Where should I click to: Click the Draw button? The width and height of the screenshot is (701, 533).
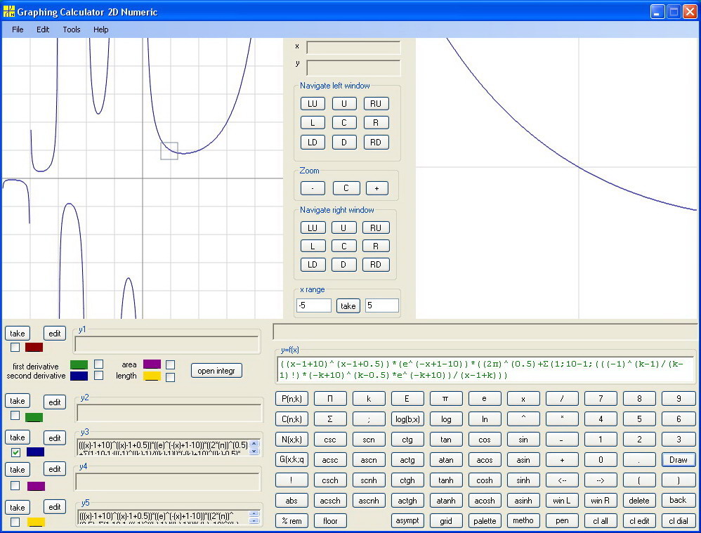679,460
